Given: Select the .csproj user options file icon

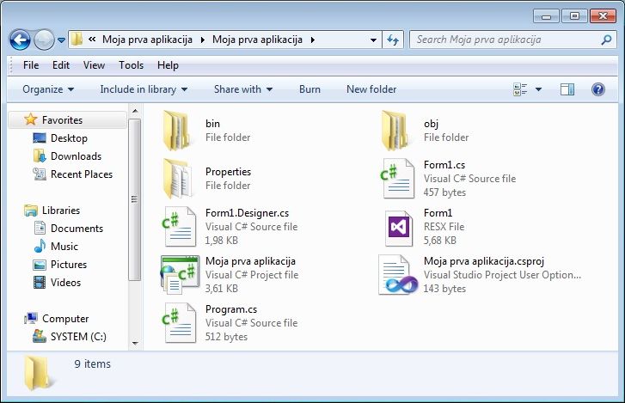Looking at the screenshot, I should (x=398, y=275).
